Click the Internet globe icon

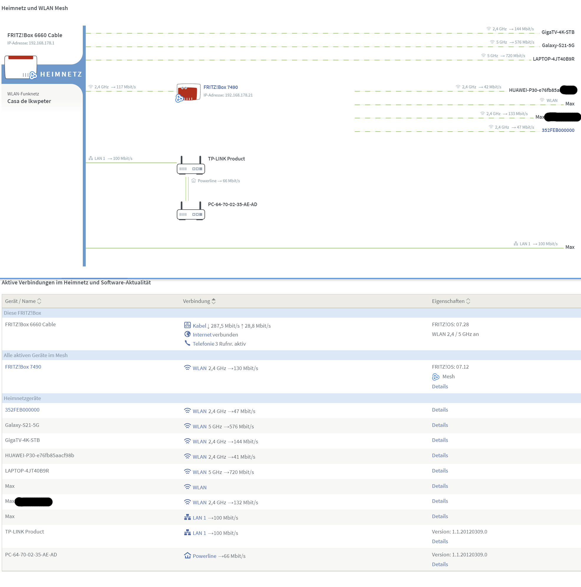[x=188, y=334]
